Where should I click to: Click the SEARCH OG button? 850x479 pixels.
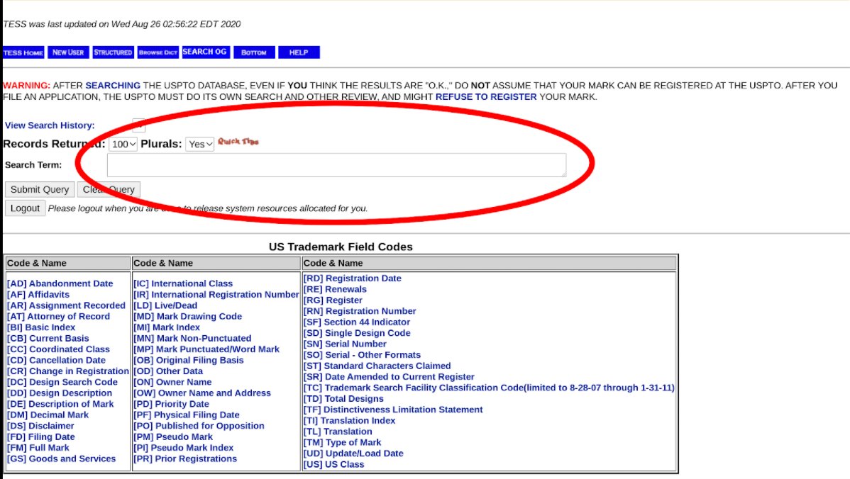206,52
